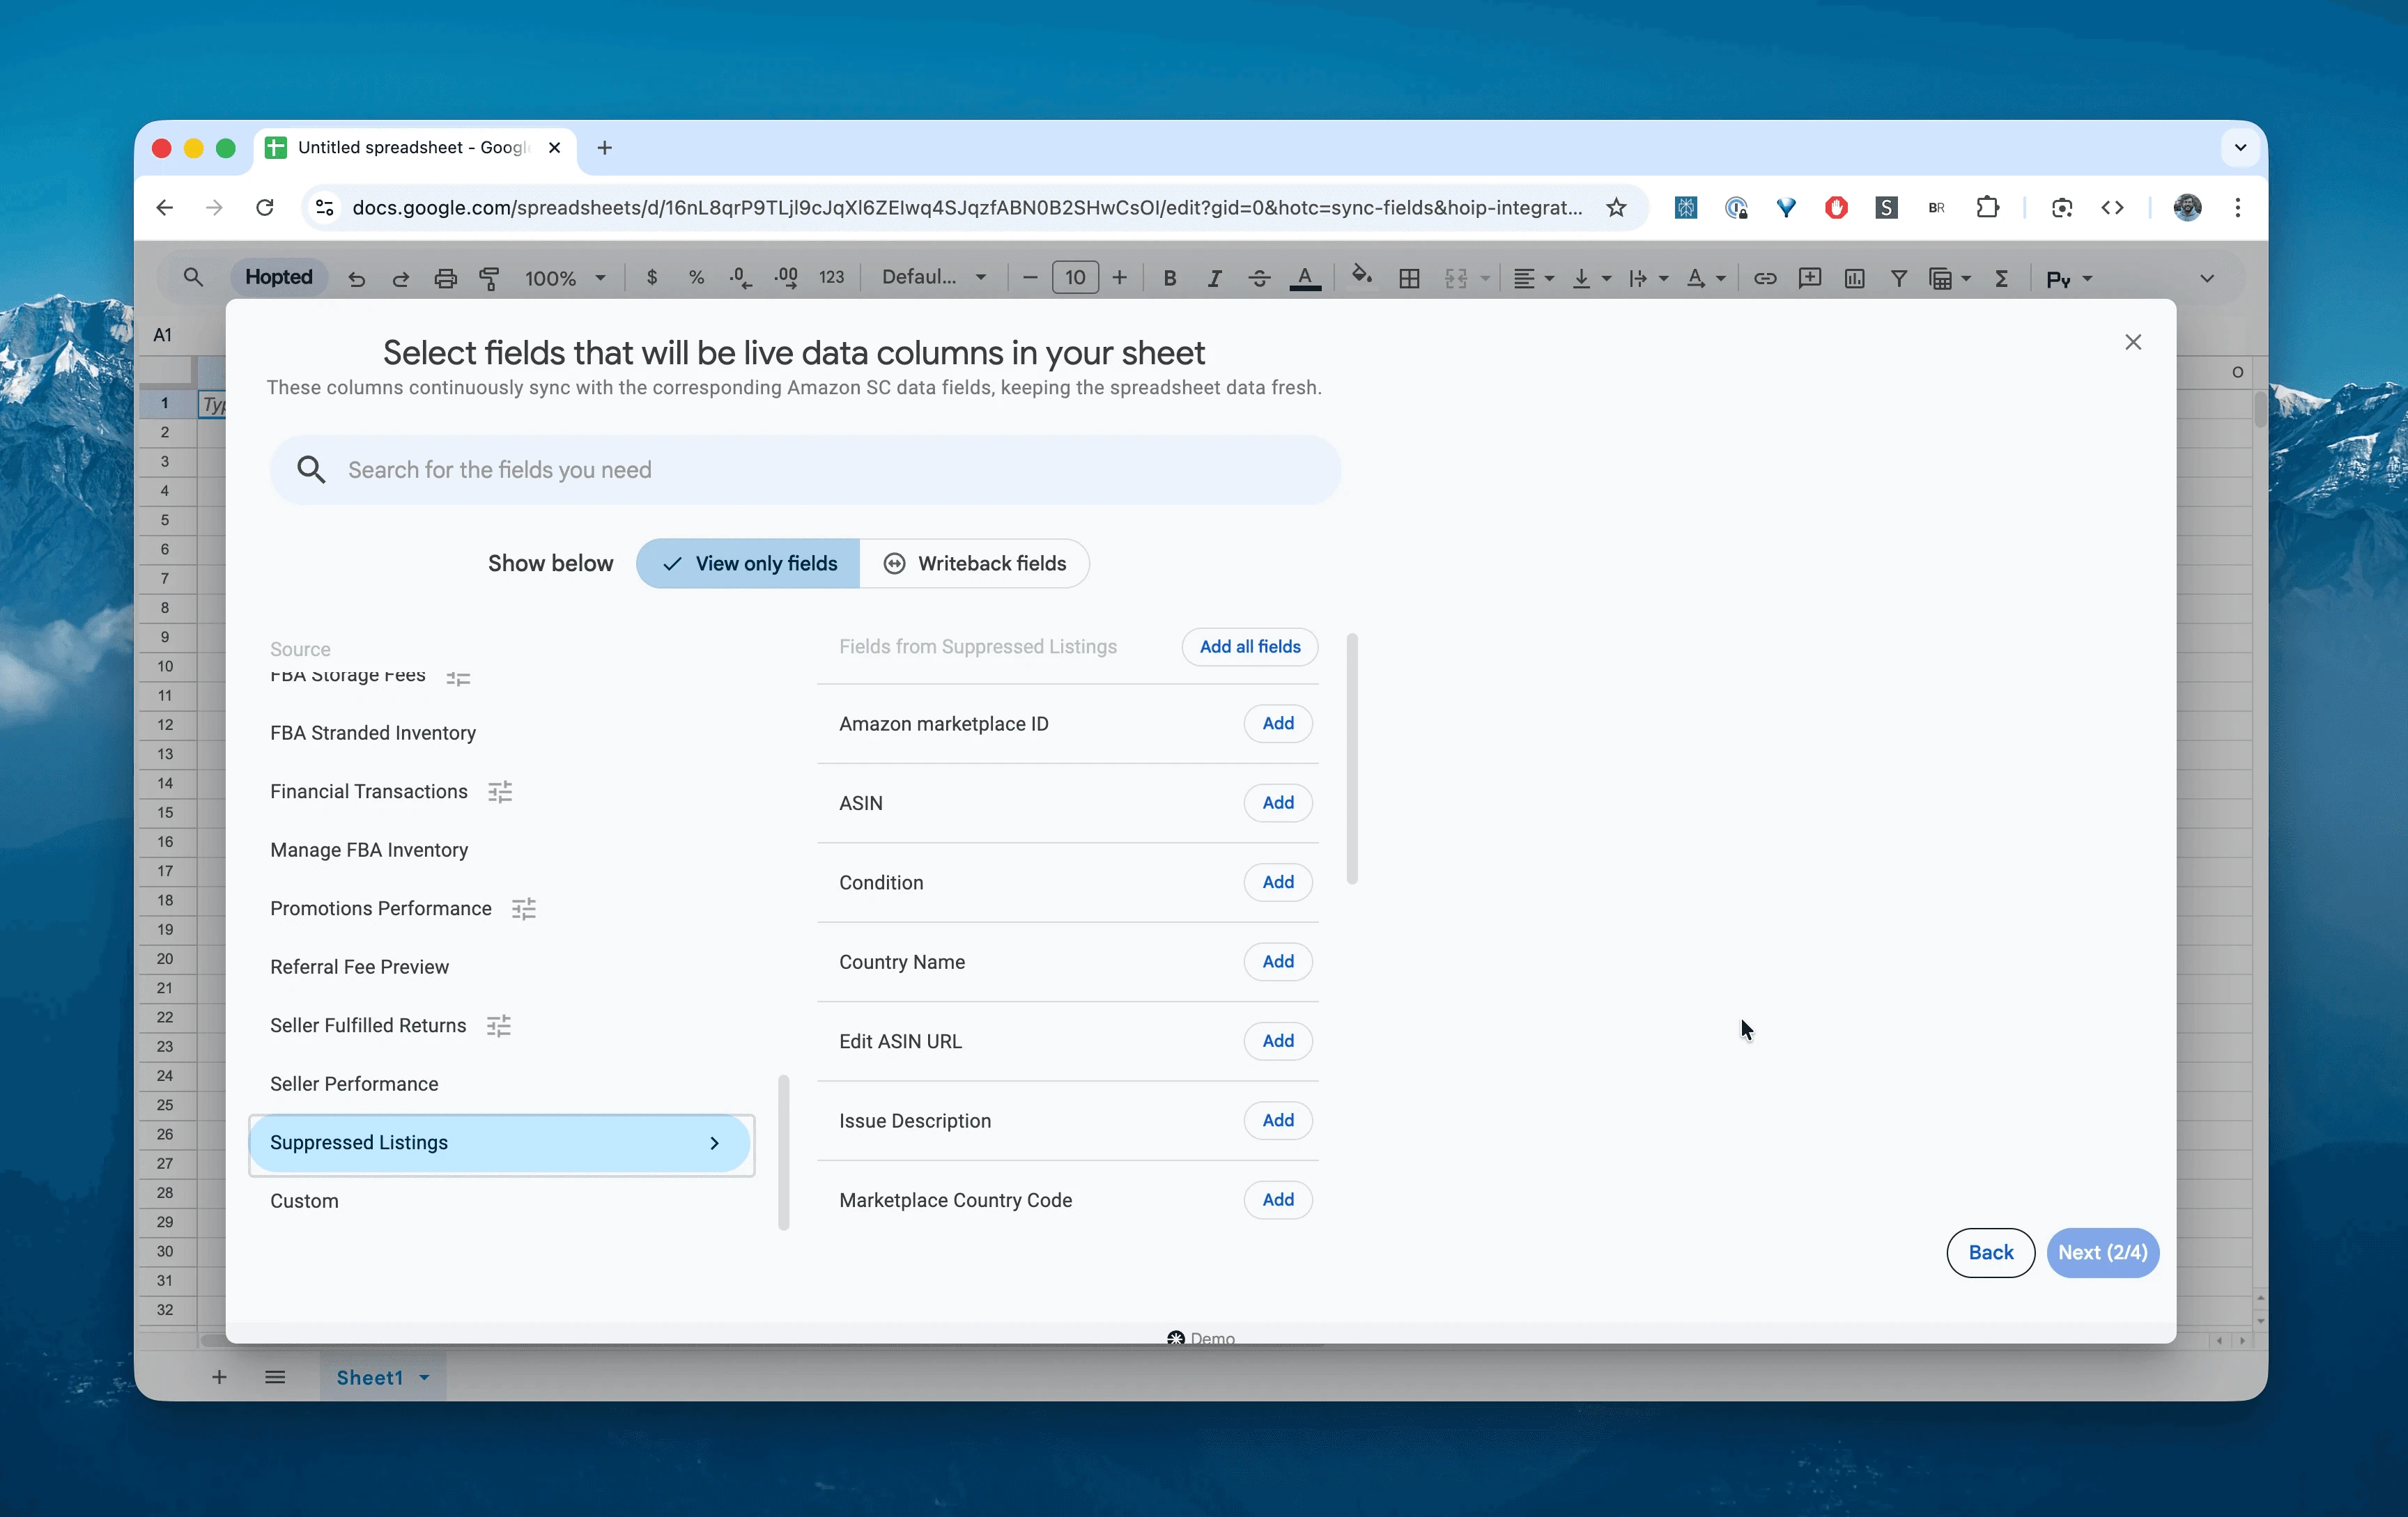Select the Custom source
Screen dimensions: 2408x1517
pyautogui.click(x=304, y=1200)
